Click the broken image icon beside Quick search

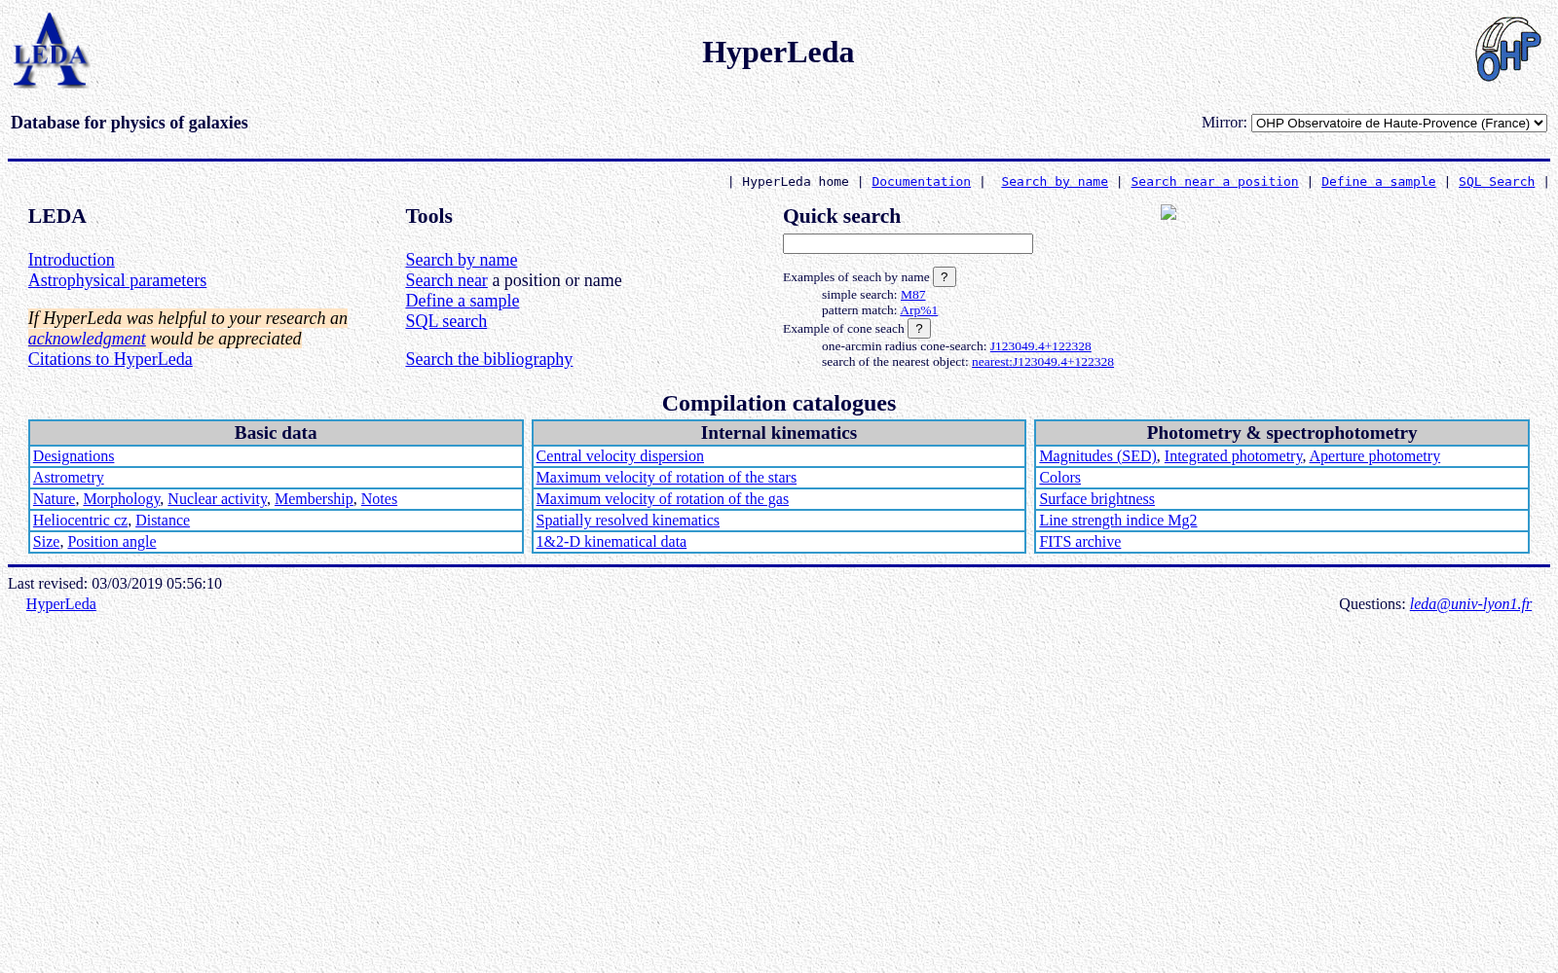(1168, 213)
